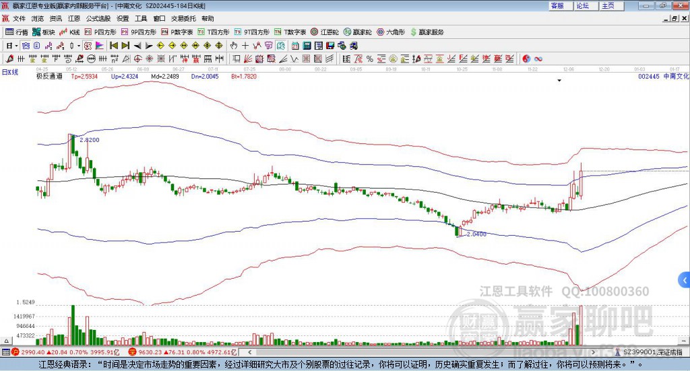Viewport: 690px width, 371px height.
Task: Toggle the highlighted 线 line icon
Action: [x=281, y=45]
